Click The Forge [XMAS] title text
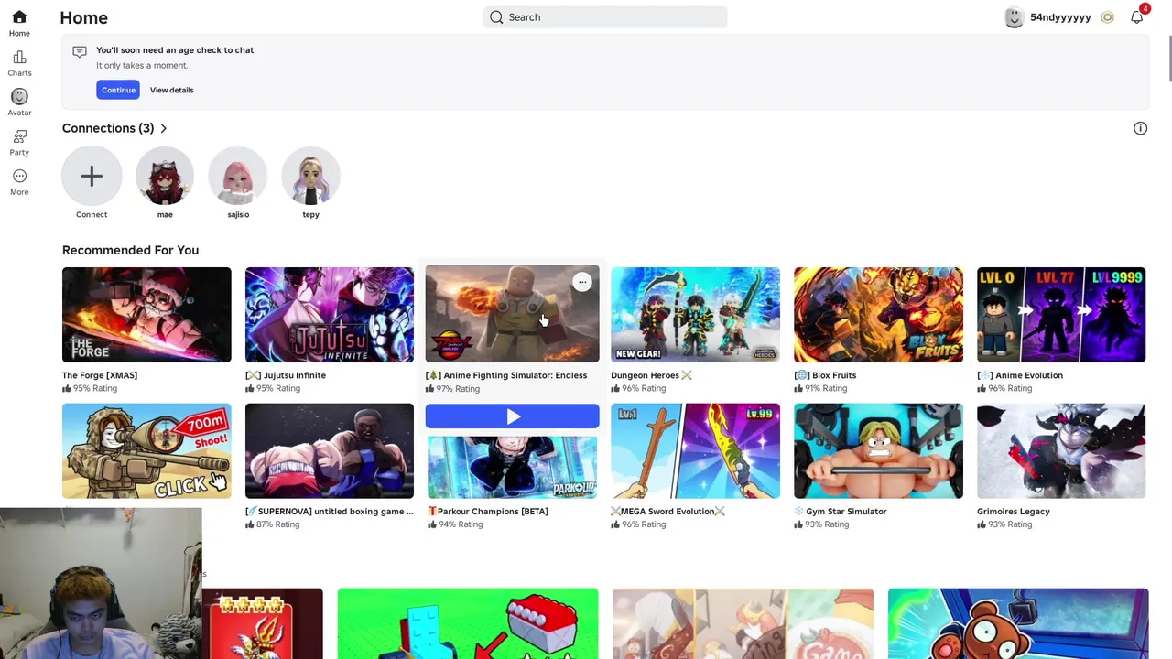1172x659 pixels. [x=100, y=375]
